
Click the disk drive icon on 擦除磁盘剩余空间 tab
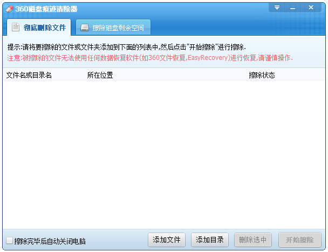(x=85, y=28)
